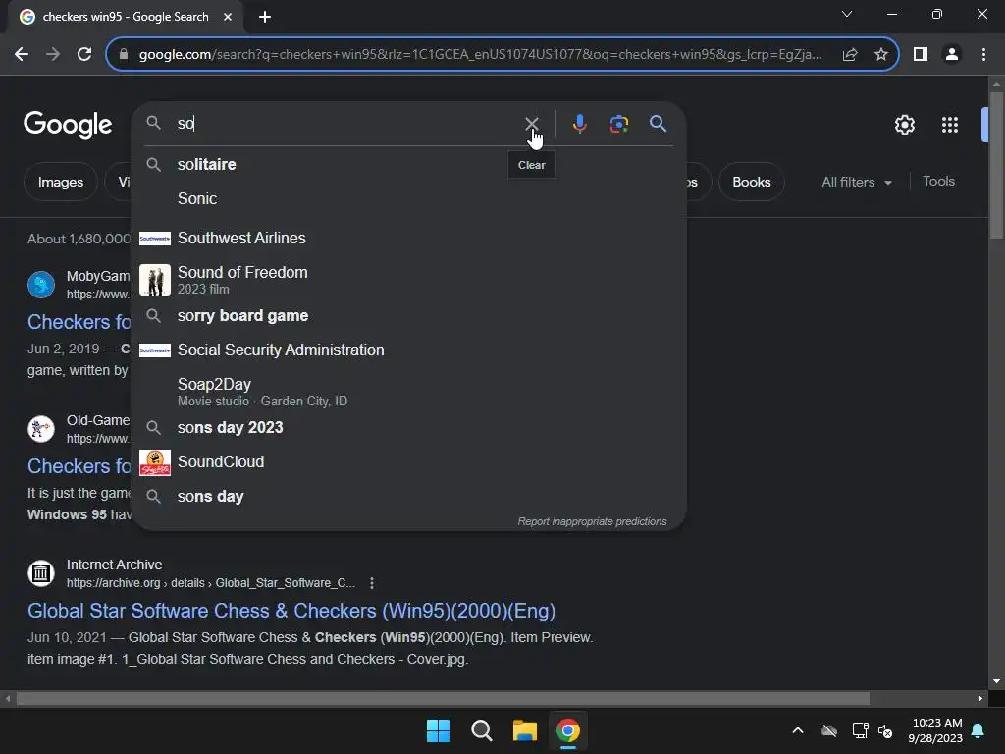1005x754 pixels.
Task: Open Windows Start menu
Action: tap(438, 730)
